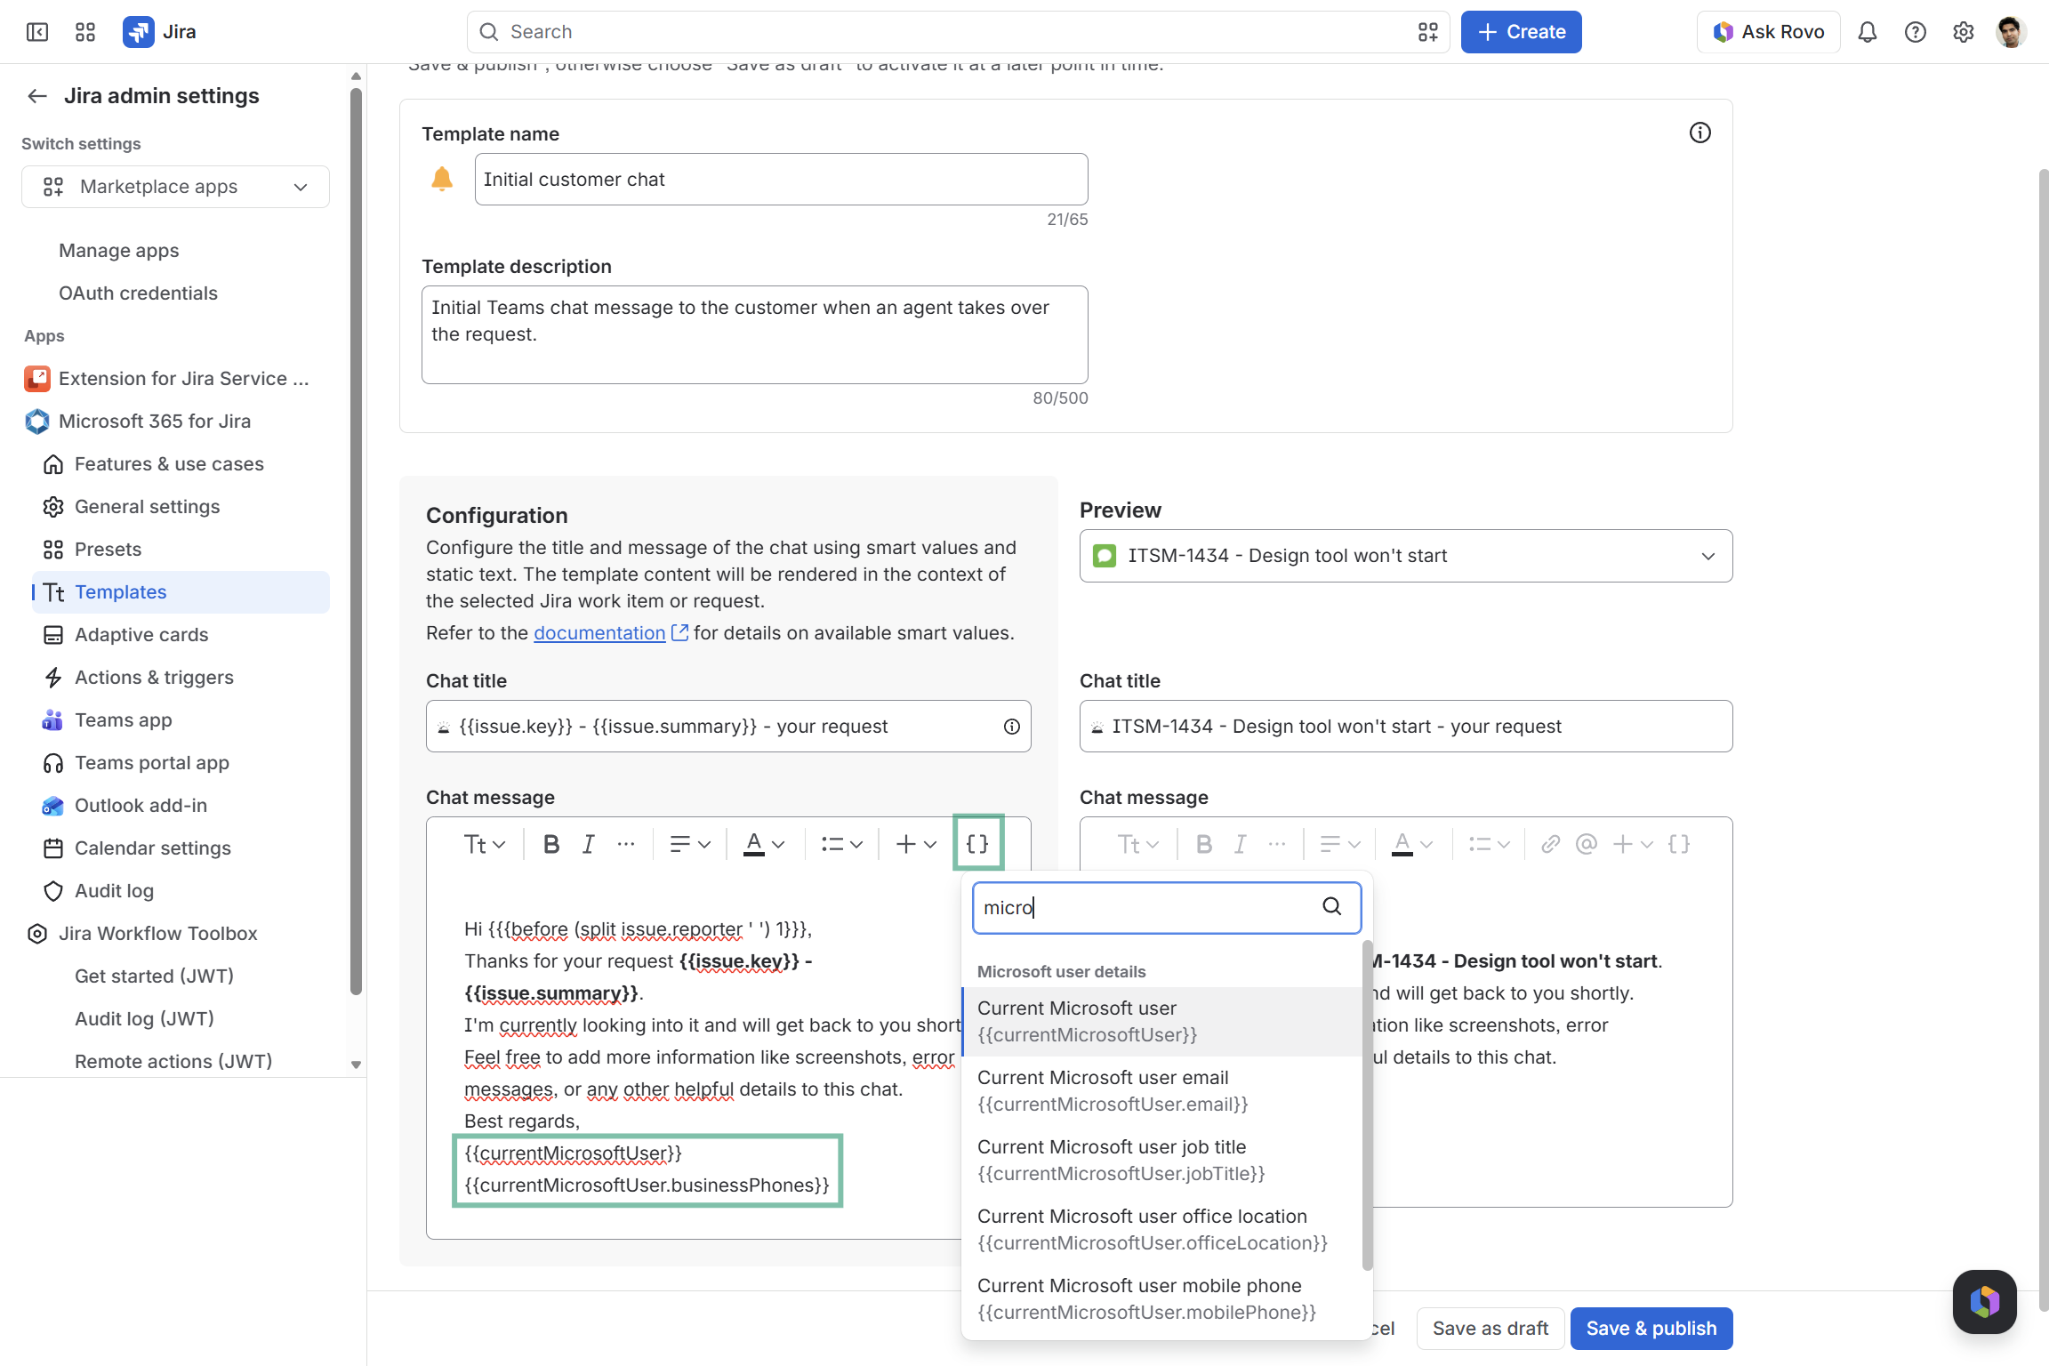Click the Jira logo

click(159, 32)
